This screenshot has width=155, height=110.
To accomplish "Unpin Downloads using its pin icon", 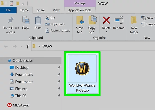I will coord(59,75).
